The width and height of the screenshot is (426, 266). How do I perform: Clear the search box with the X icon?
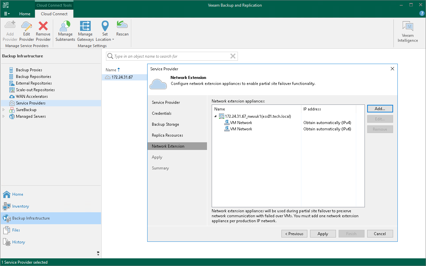(x=233, y=56)
